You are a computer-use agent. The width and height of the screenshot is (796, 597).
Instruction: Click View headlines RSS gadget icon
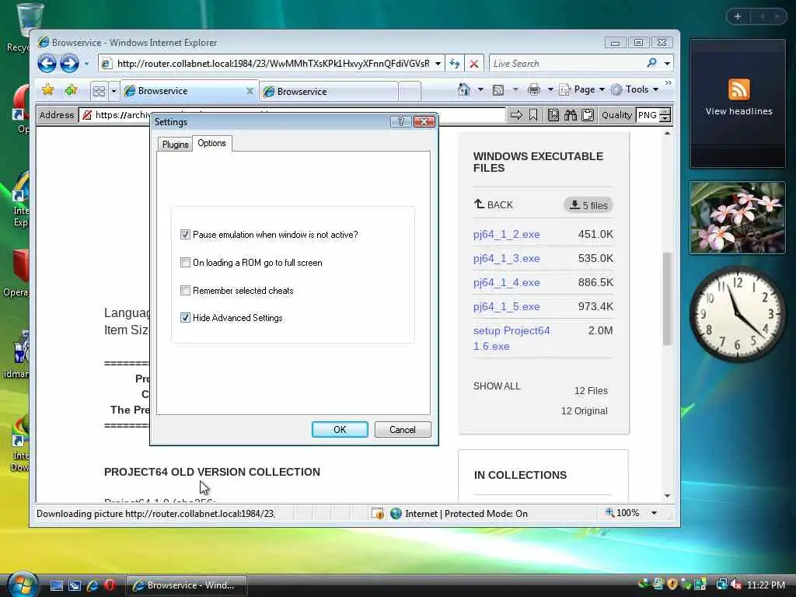[738, 90]
